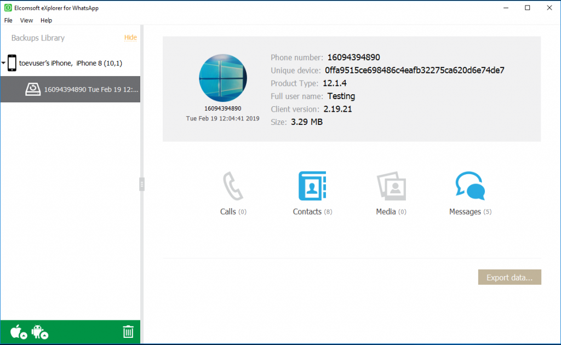Image resolution: width=561 pixels, height=345 pixels.
Task: Open the Calls section
Action: point(233,192)
